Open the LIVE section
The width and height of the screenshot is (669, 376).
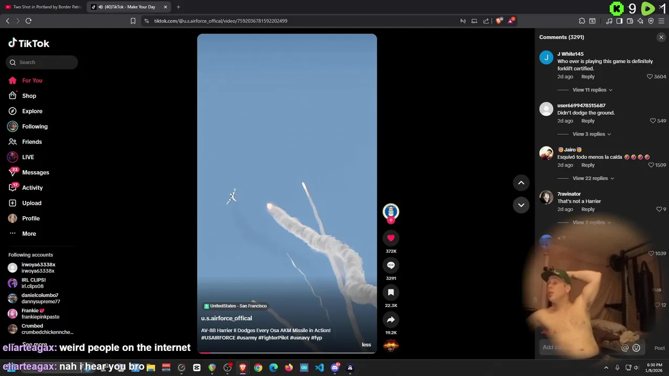pos(21,157)
